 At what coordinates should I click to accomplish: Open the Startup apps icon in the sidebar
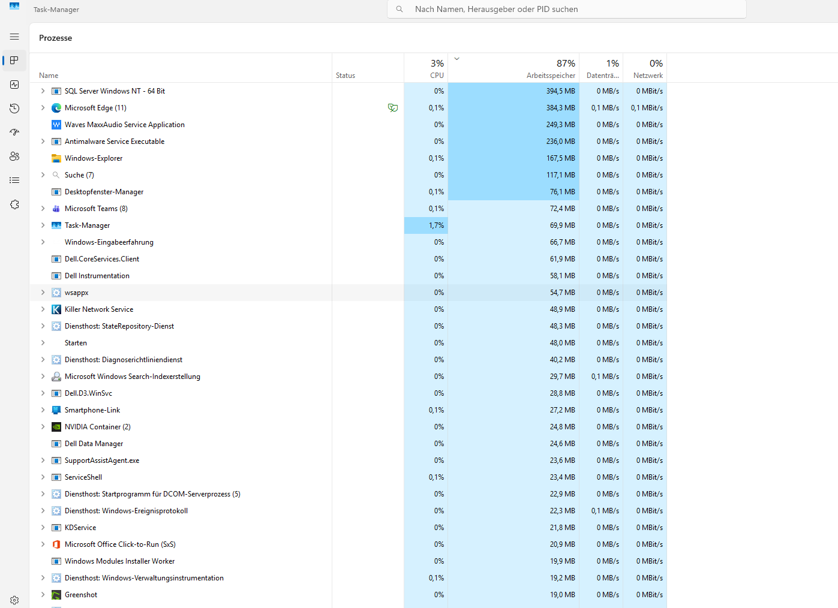[14, 133]
